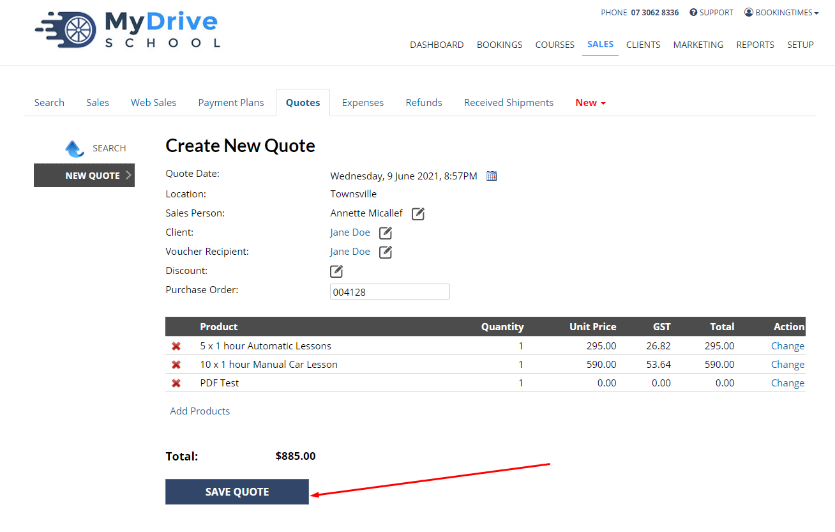Open the Support help link
This screenshot has width=835, height=532.
click(712, 13)
